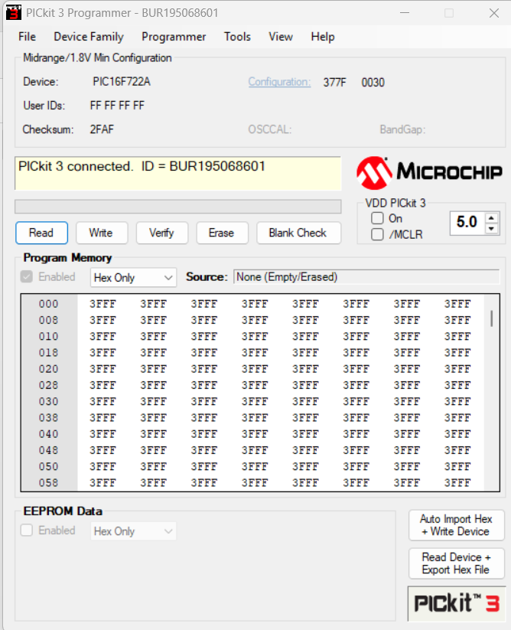Viewport: 511px width, 630px height.
Task: Click the program memory scrollbar thumb
Action: tap(492, 318)
